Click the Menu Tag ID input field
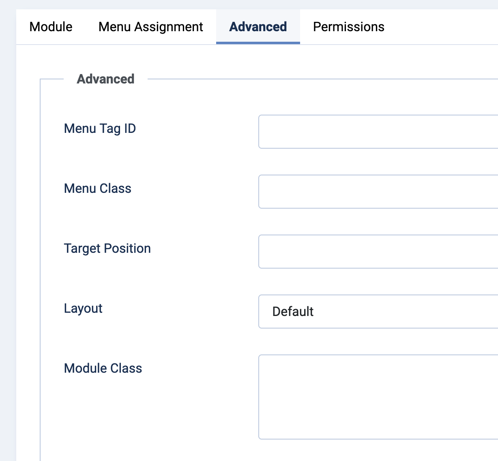498x461 pixels. pos(378,132)
